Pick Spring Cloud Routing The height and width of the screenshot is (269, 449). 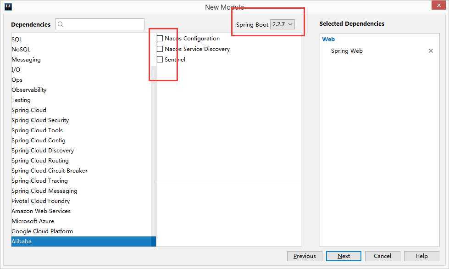81,160
